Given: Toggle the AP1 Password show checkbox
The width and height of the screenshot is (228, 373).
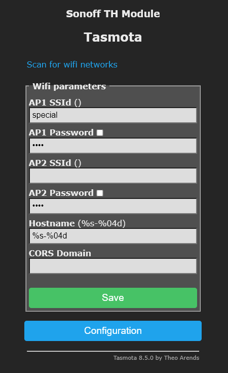Looking at the screenshot, I should click(100, 132).
